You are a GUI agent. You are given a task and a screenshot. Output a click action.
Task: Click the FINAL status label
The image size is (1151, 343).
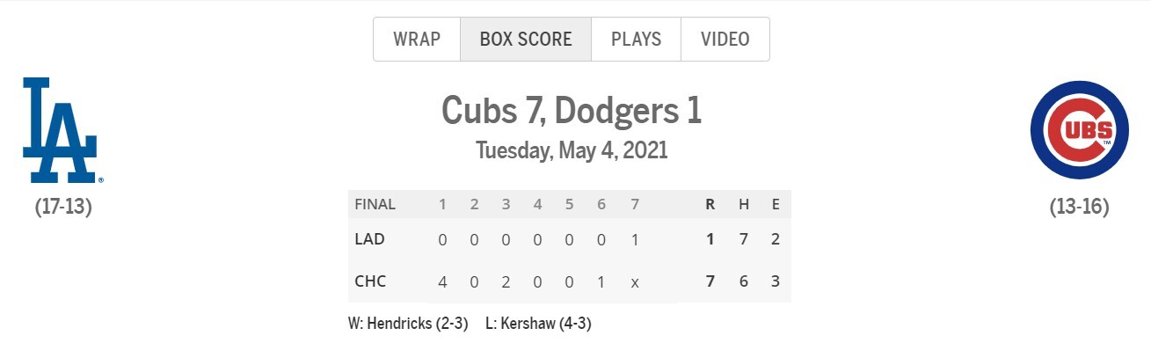(x=375, y=204)
